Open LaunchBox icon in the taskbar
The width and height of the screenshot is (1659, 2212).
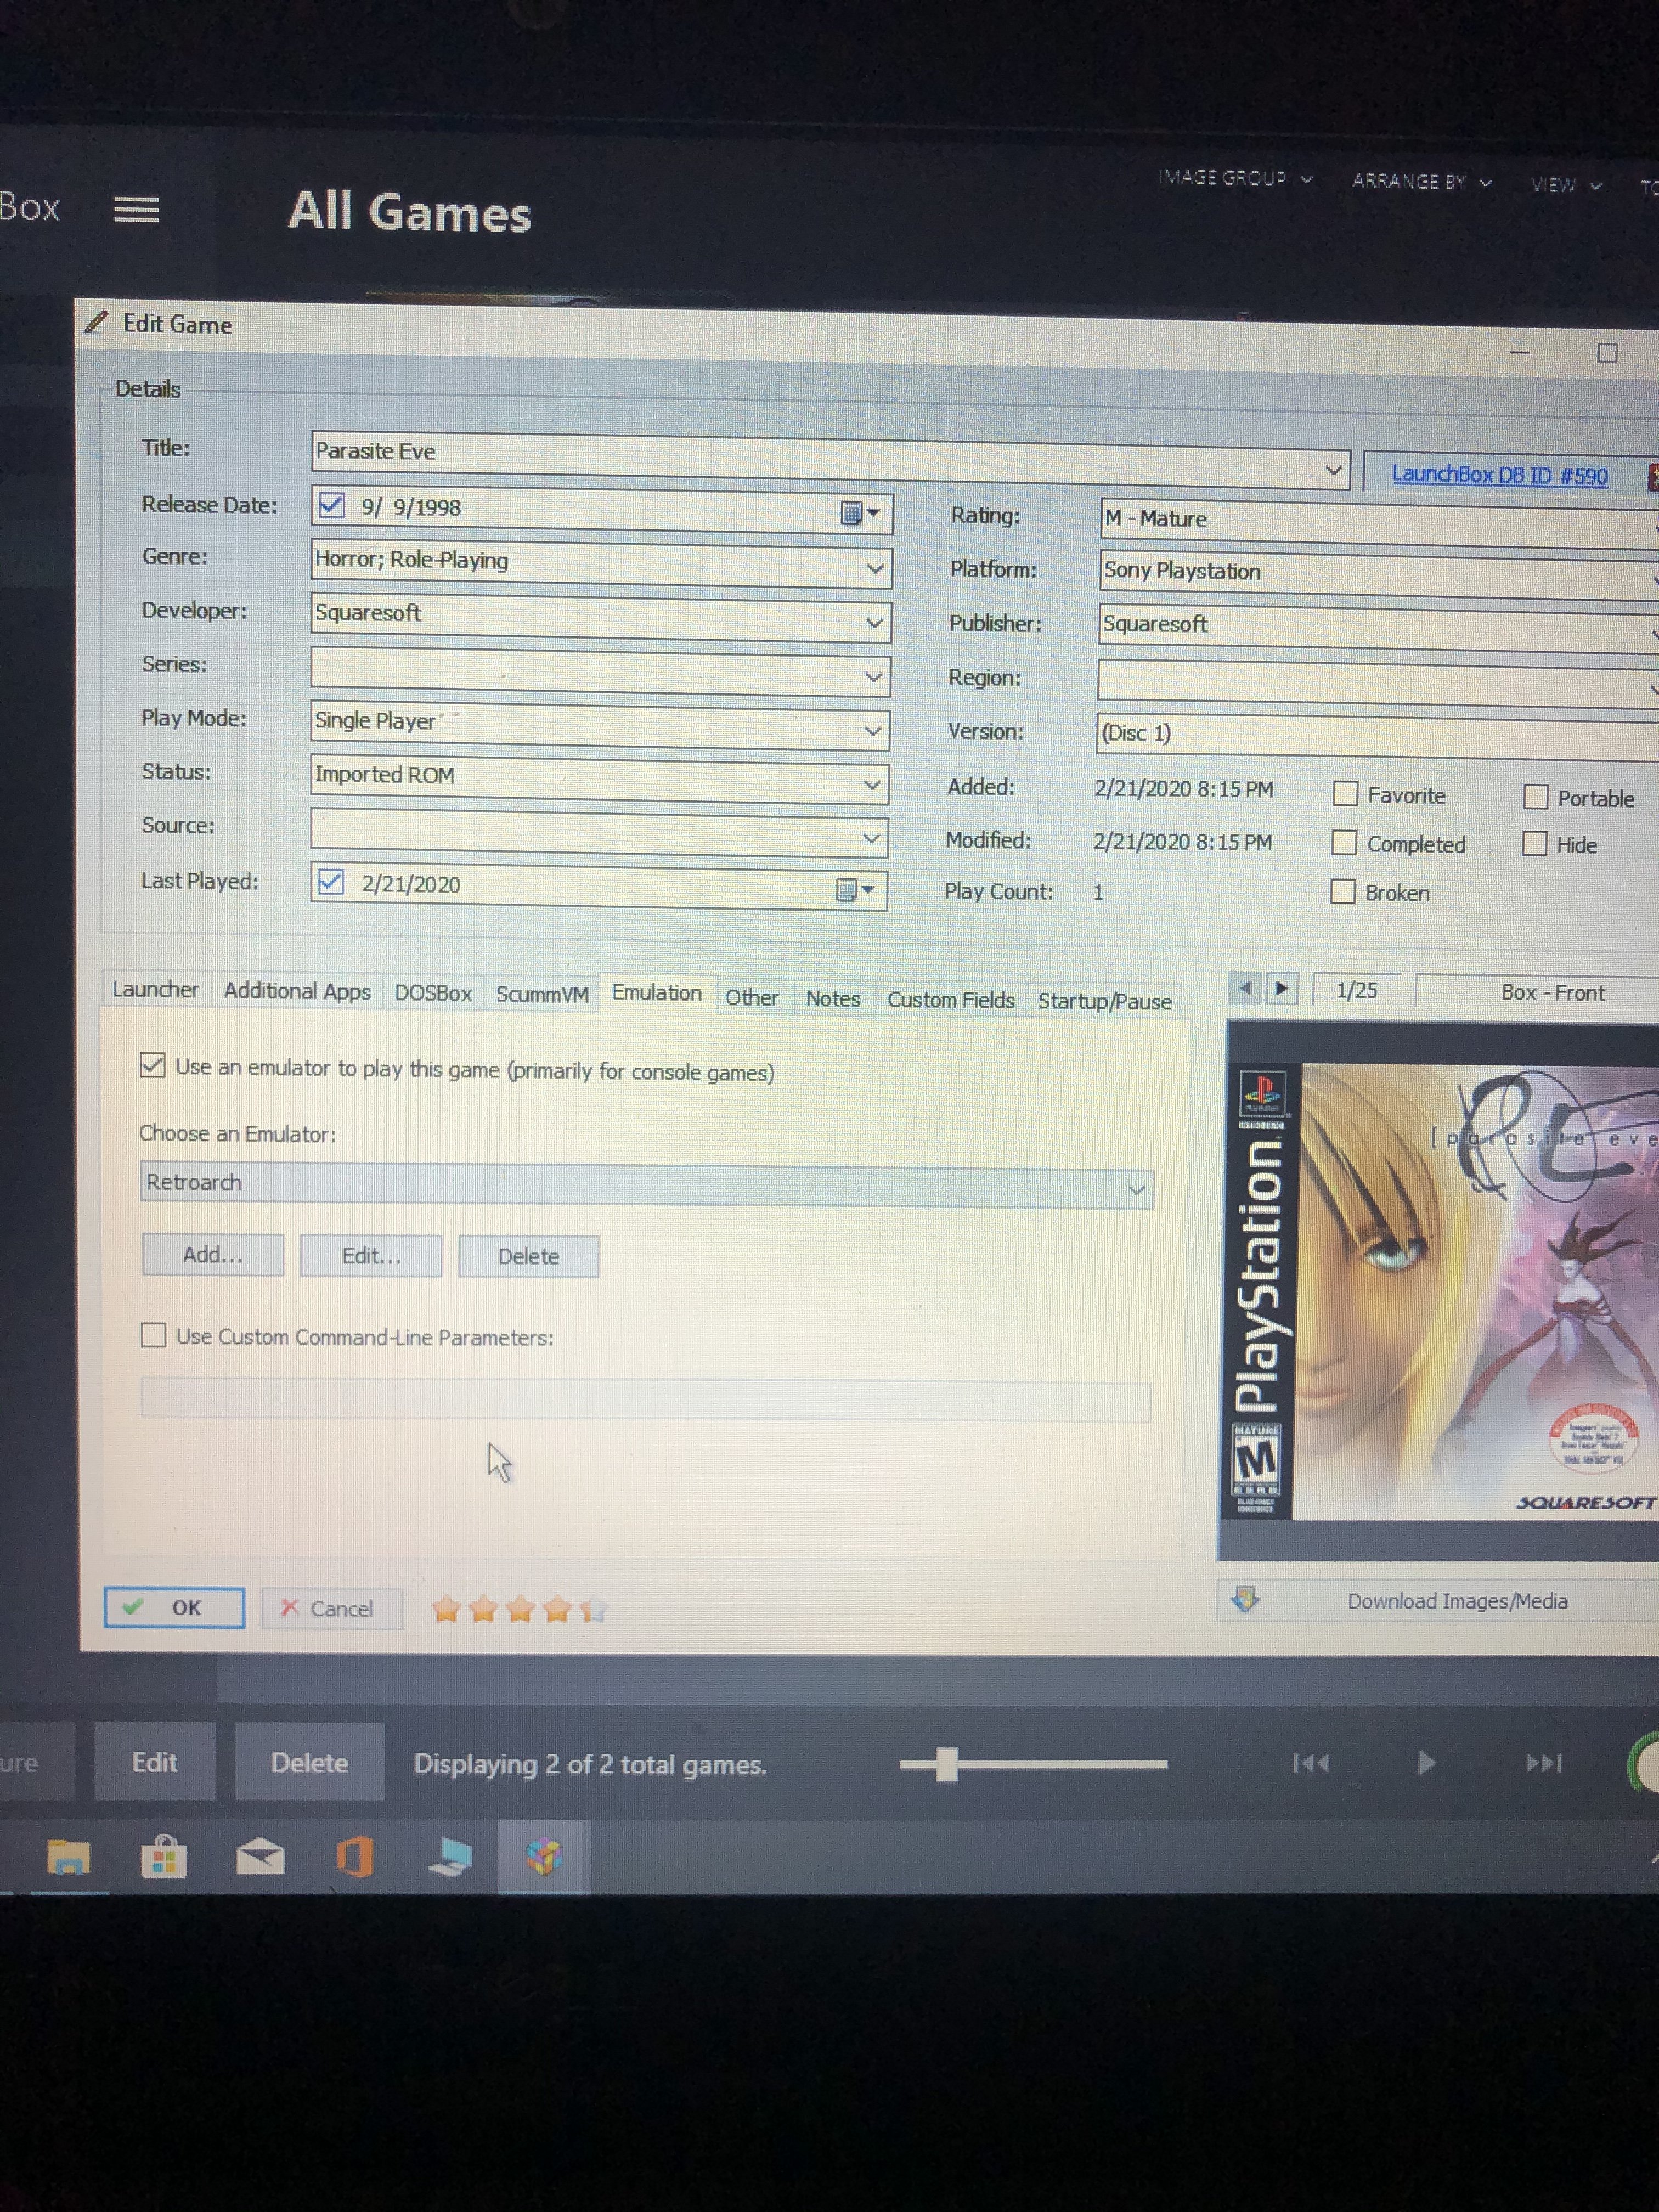click(x=544, y=1857)
